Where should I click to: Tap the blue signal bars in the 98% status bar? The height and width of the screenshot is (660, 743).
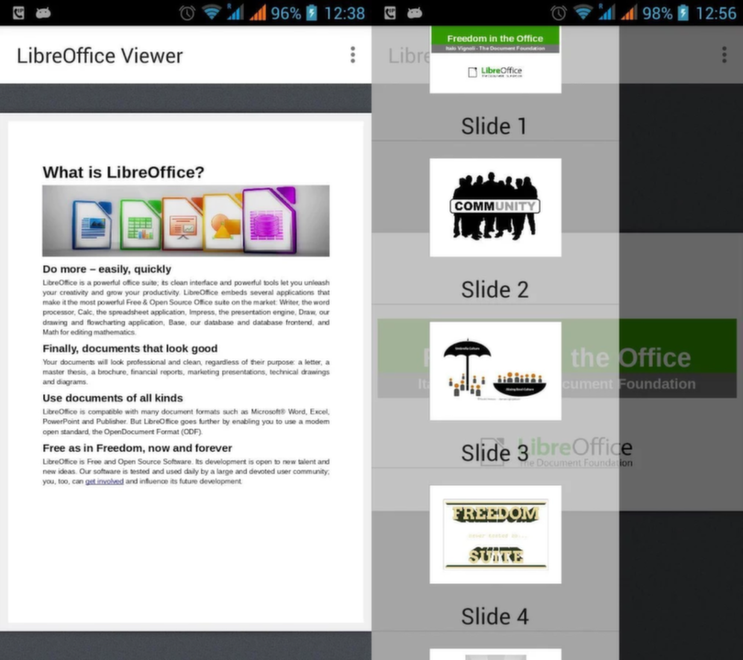pos(606,13)
